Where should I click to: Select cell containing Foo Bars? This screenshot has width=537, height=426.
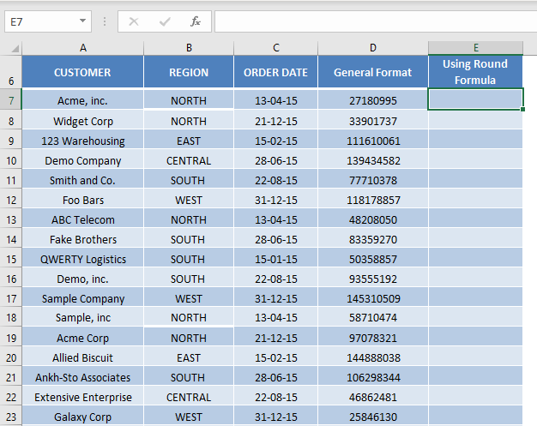(x=83, y=200)
